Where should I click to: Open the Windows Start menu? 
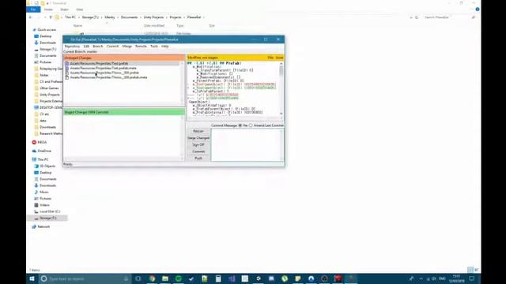(32, 278)
